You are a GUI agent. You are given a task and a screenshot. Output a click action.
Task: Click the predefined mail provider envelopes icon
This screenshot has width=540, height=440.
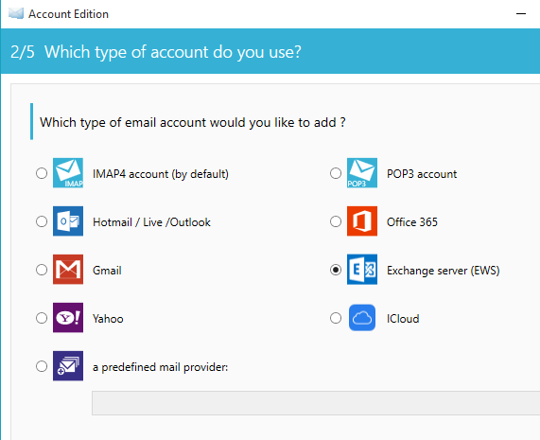[68, 366]
